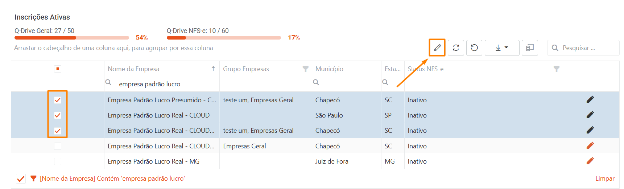Screen dimensions: 624x189
Task: Open Grupo Empresas column filter
Action: click(305, 69)
